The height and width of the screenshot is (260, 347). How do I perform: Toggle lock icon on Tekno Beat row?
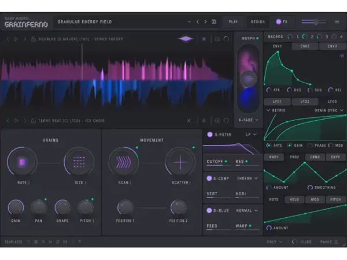click(x=34, y=121)
